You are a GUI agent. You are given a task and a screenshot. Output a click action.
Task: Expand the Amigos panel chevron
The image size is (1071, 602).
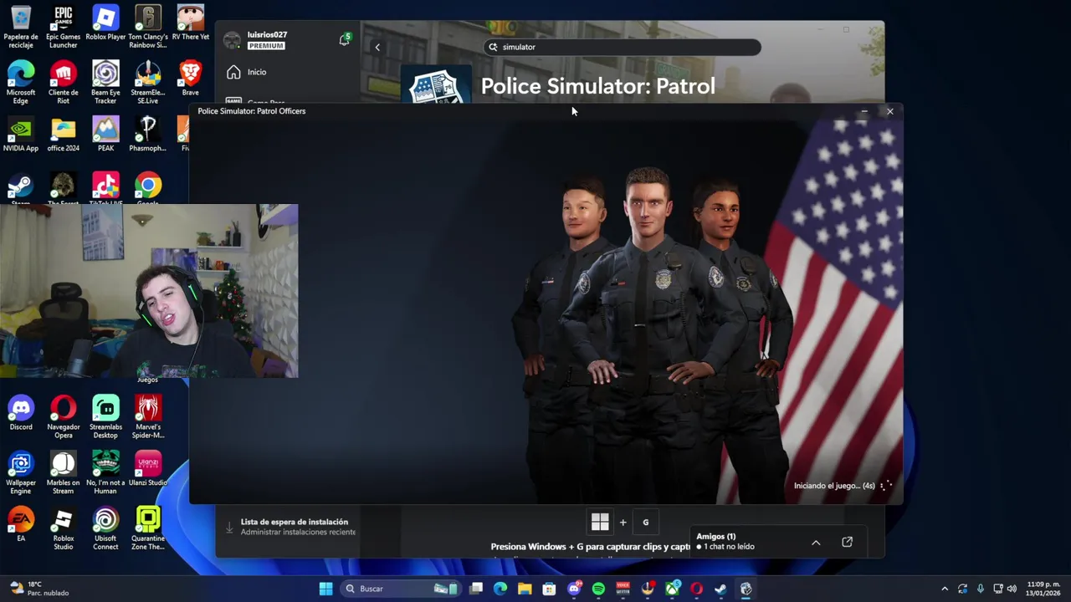(x=816, y=542)
